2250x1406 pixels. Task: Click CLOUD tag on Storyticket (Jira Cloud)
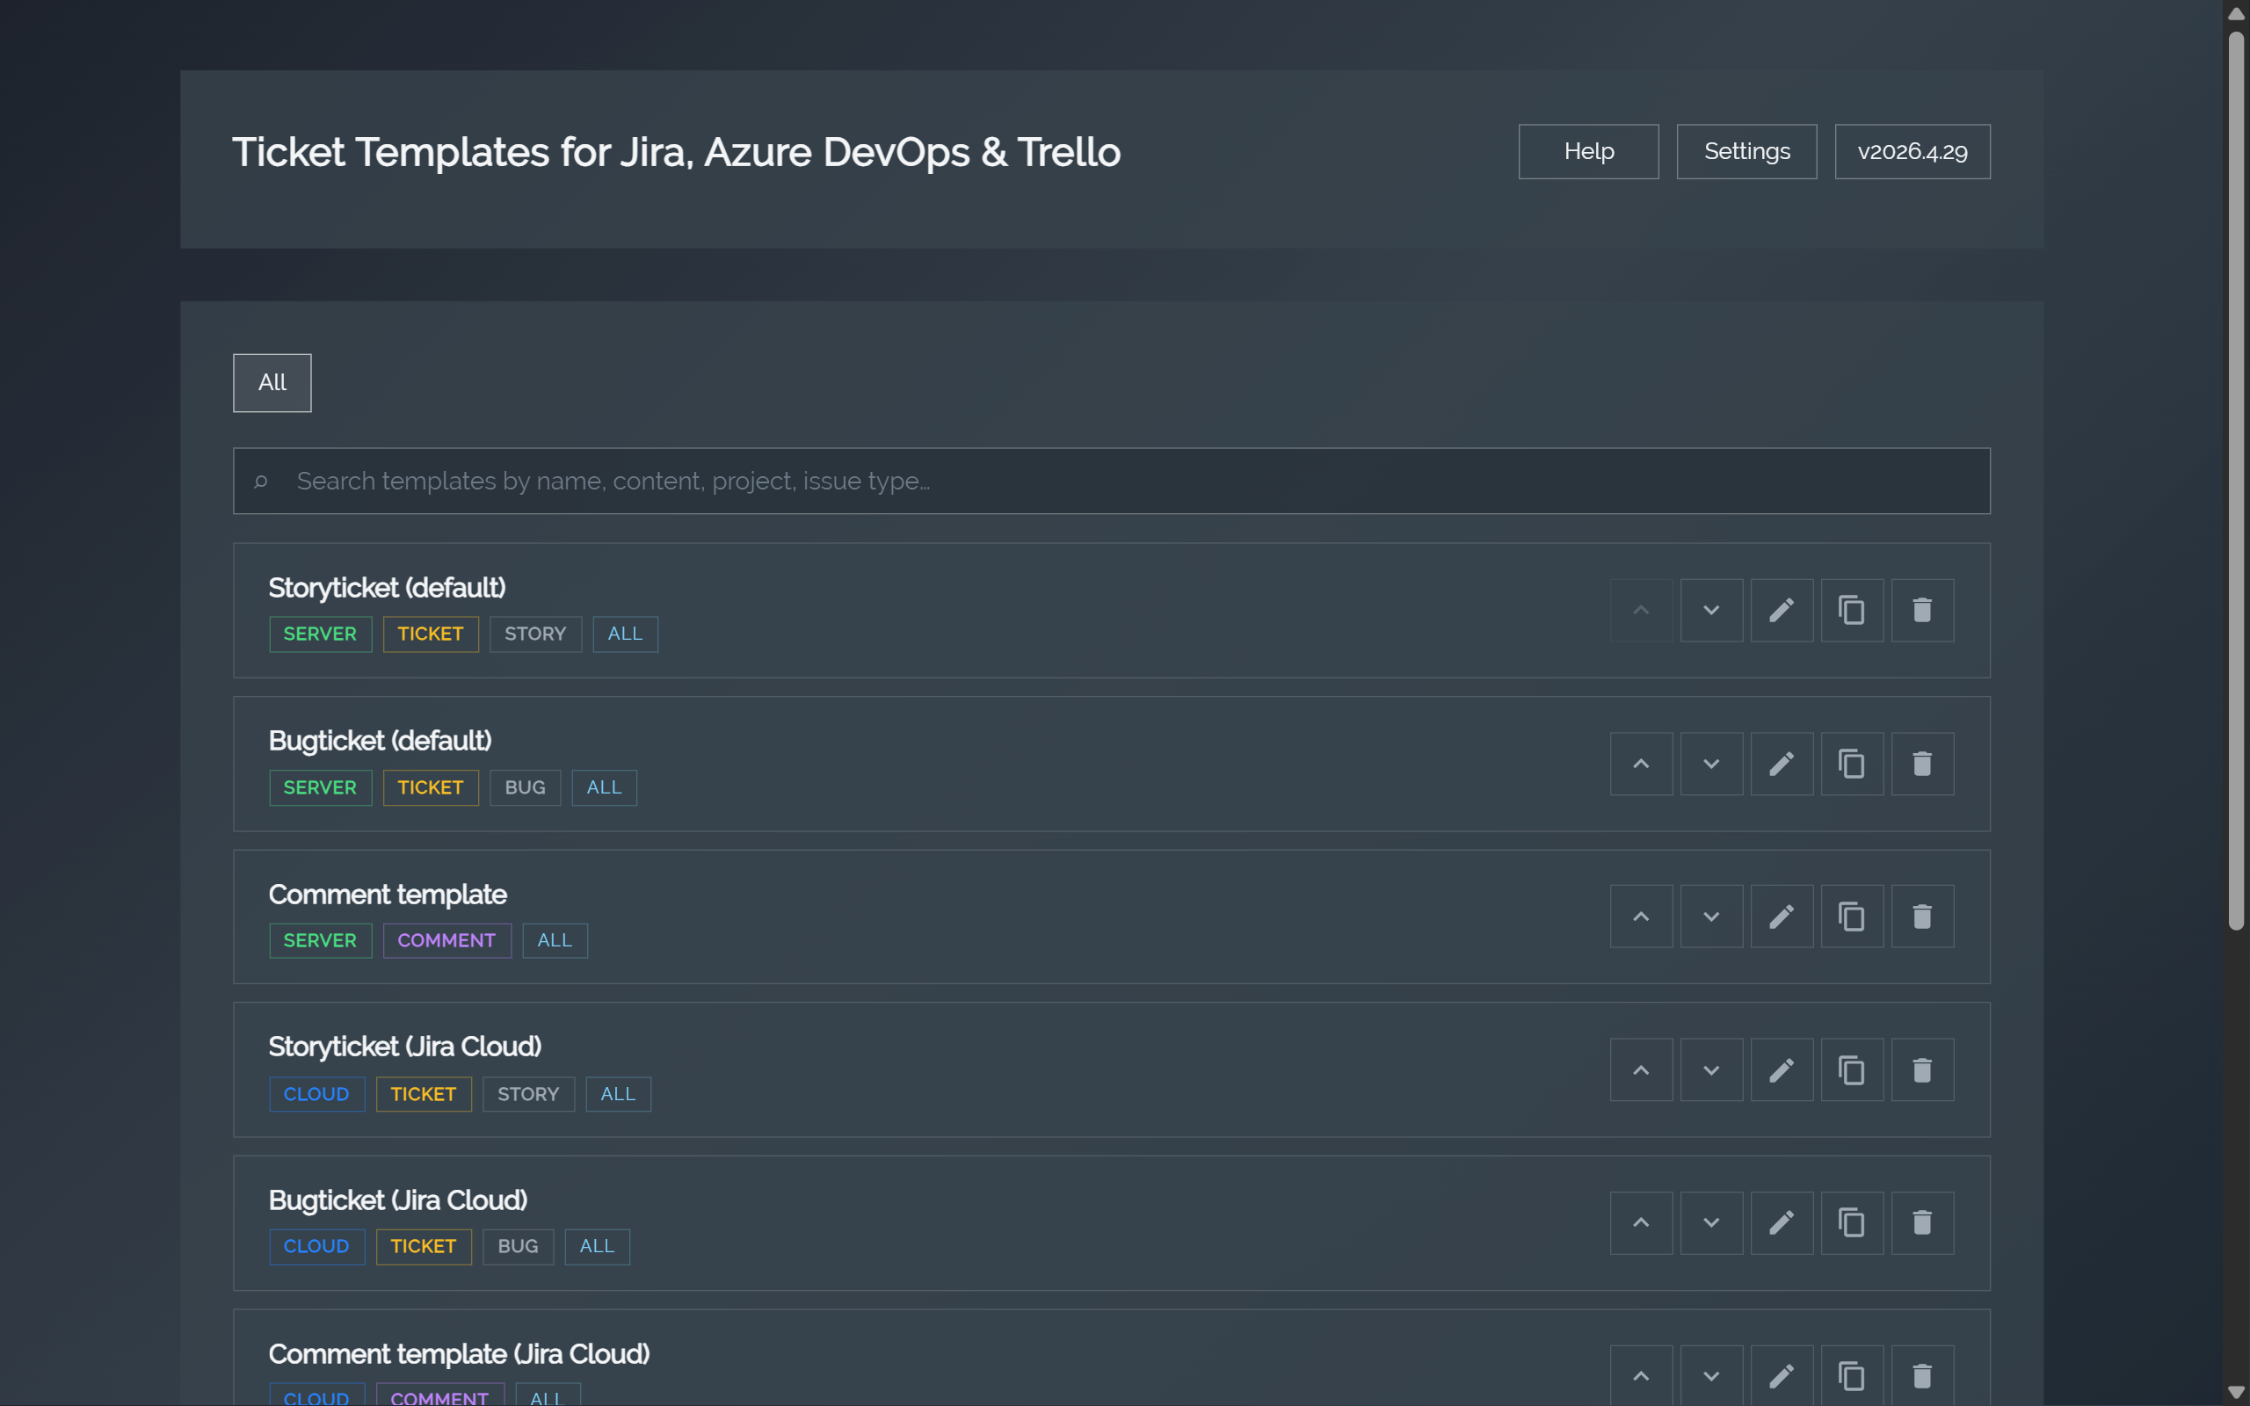pyautogui.click(x=316, y=1095)
